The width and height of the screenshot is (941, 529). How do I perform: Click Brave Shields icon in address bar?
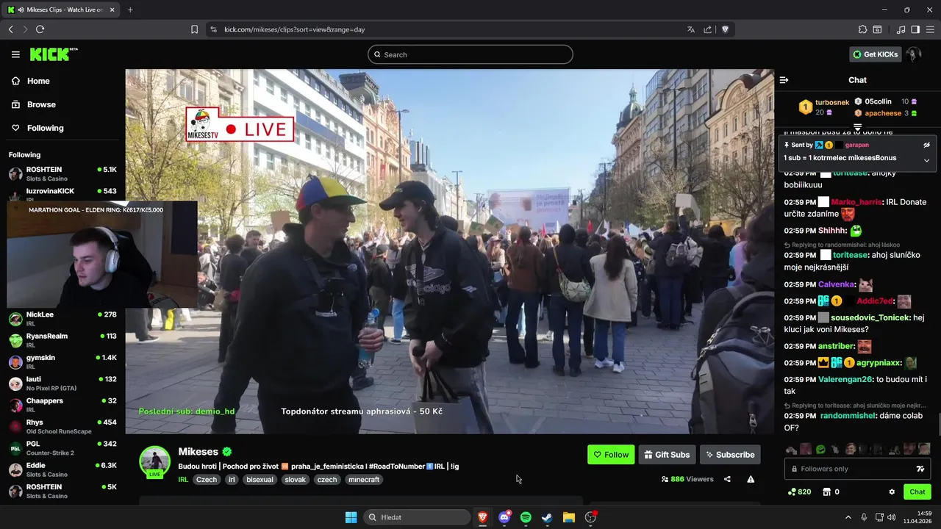pos(725,29)
